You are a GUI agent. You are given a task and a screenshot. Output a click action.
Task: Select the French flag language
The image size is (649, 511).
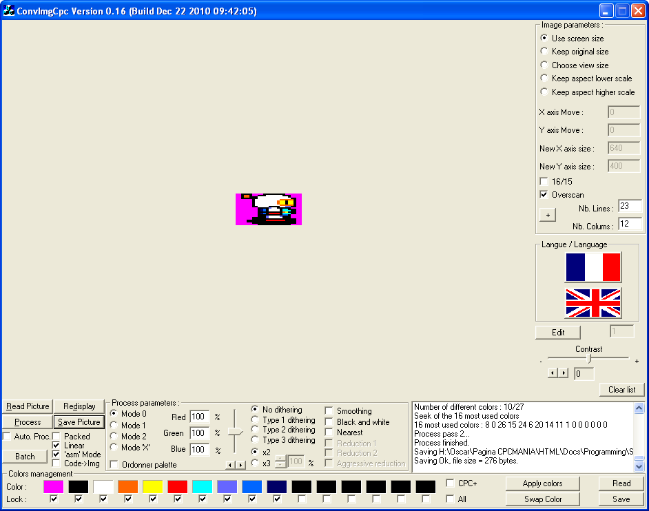coord(593,267)
